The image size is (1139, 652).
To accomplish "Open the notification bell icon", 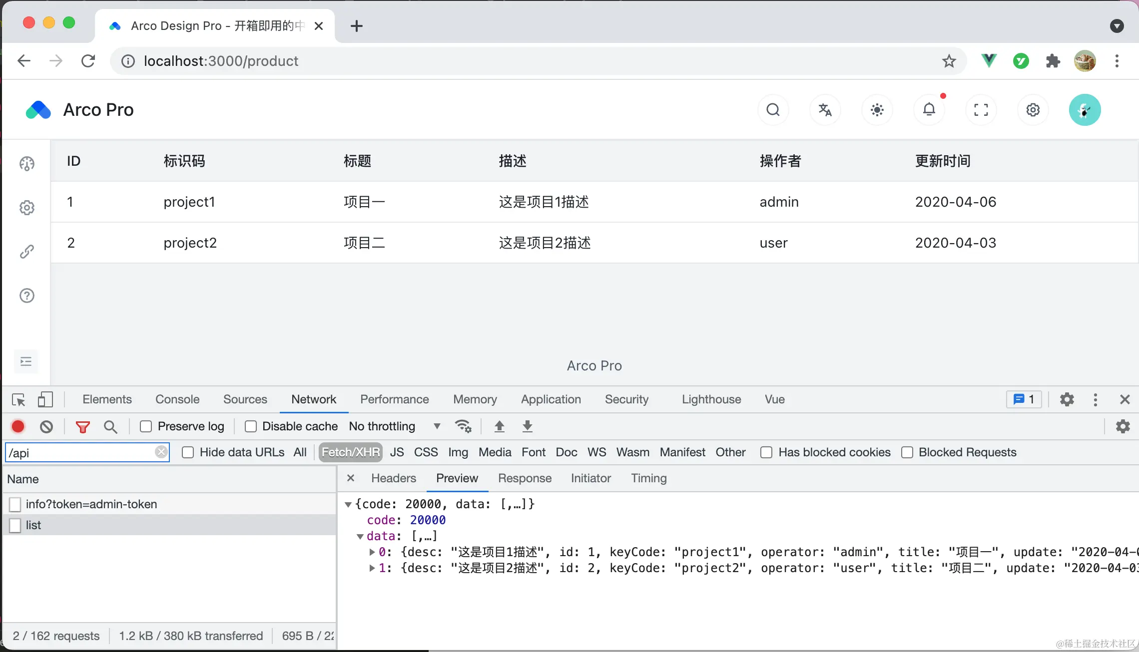I will [929, 110].
